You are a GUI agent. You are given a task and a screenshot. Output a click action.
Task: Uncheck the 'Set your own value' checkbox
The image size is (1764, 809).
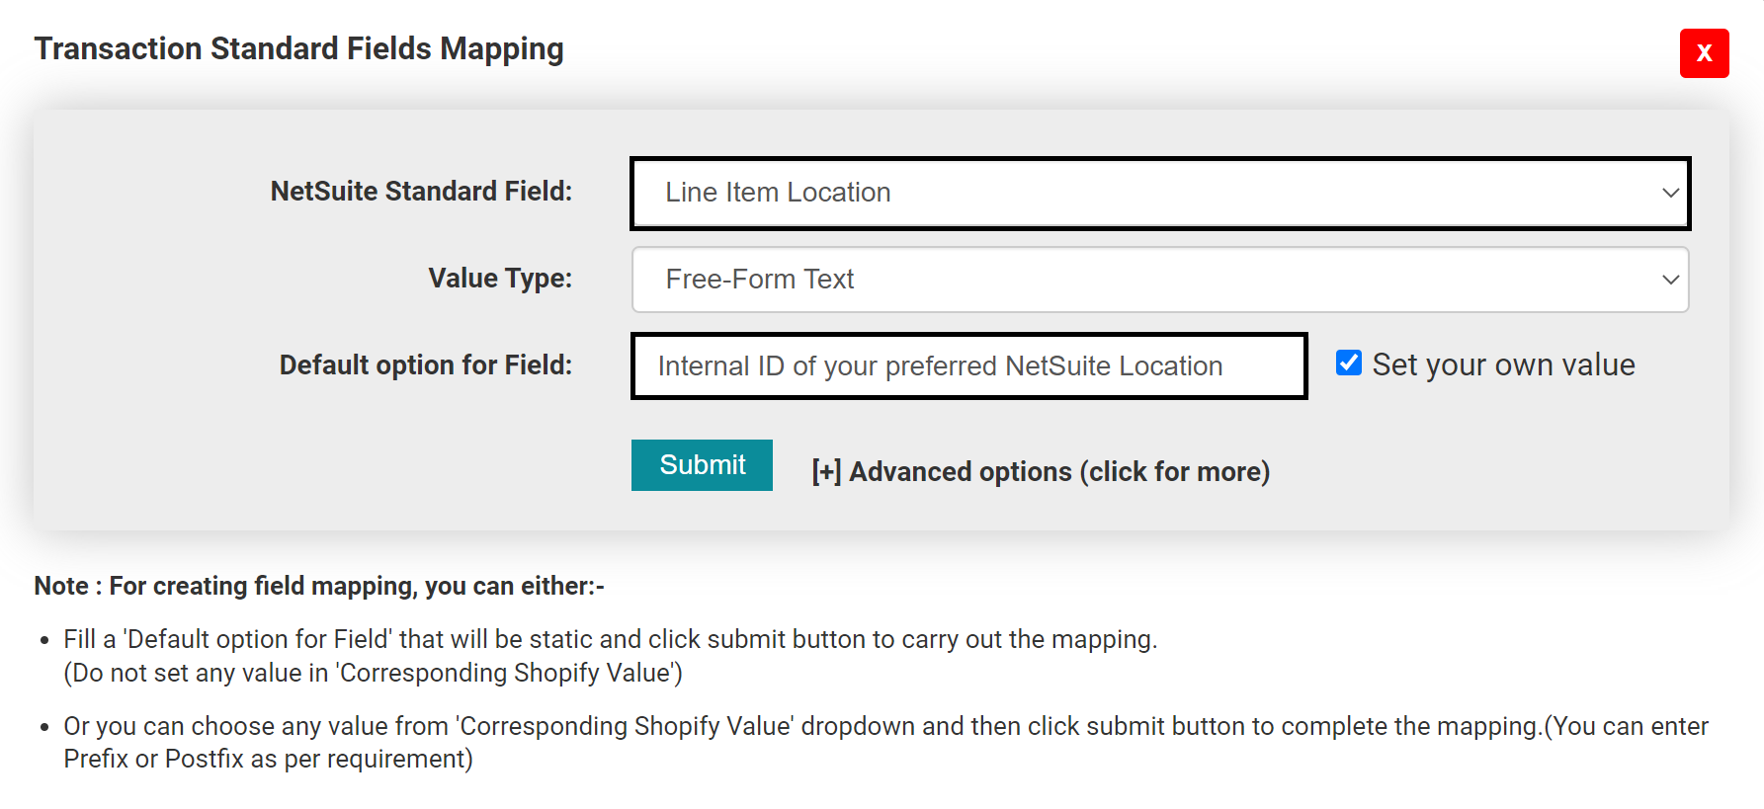[x=1348, y=363]
